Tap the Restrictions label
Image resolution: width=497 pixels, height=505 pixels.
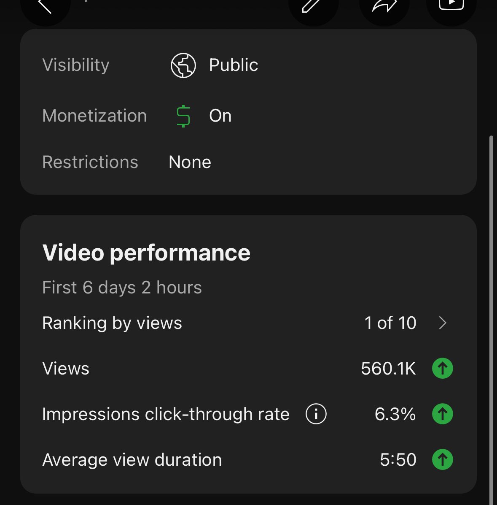pyautogui.click(x=90, y=162)
